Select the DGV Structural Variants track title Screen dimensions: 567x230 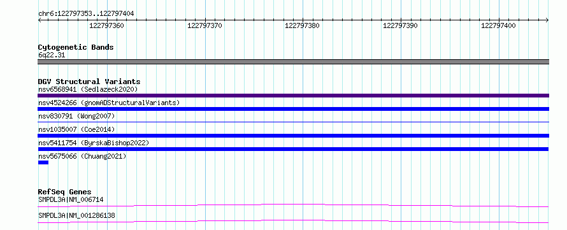click(x=89, y=82)
